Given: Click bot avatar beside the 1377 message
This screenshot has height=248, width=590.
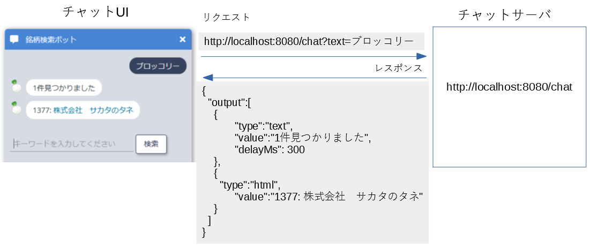Looking at the screenshot, I should point(17,109).
